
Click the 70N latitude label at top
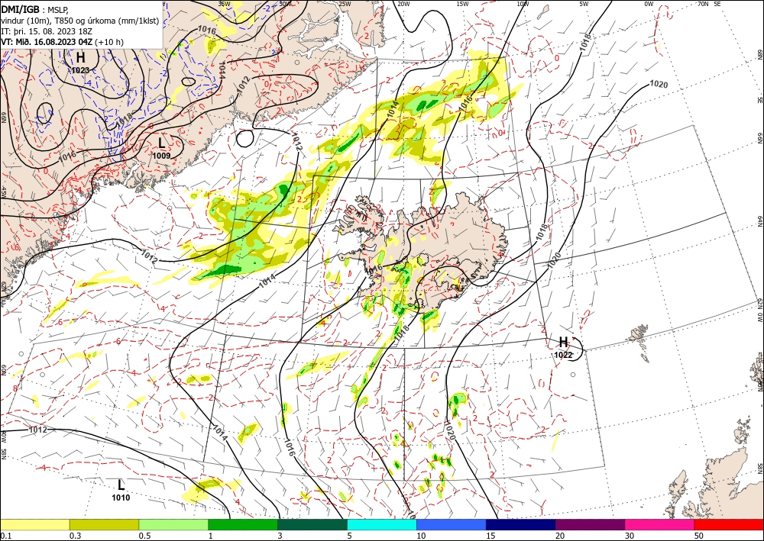(x=703, y=4)
